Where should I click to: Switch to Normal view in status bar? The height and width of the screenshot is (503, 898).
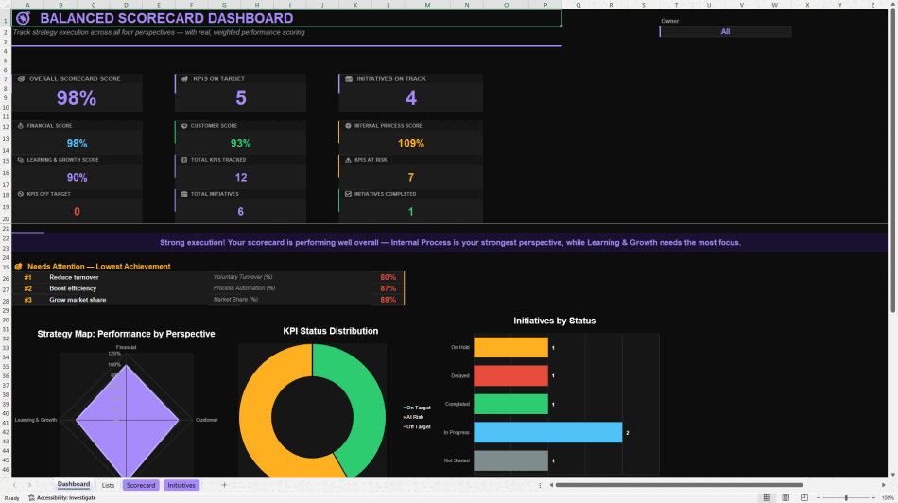(767, 498)
